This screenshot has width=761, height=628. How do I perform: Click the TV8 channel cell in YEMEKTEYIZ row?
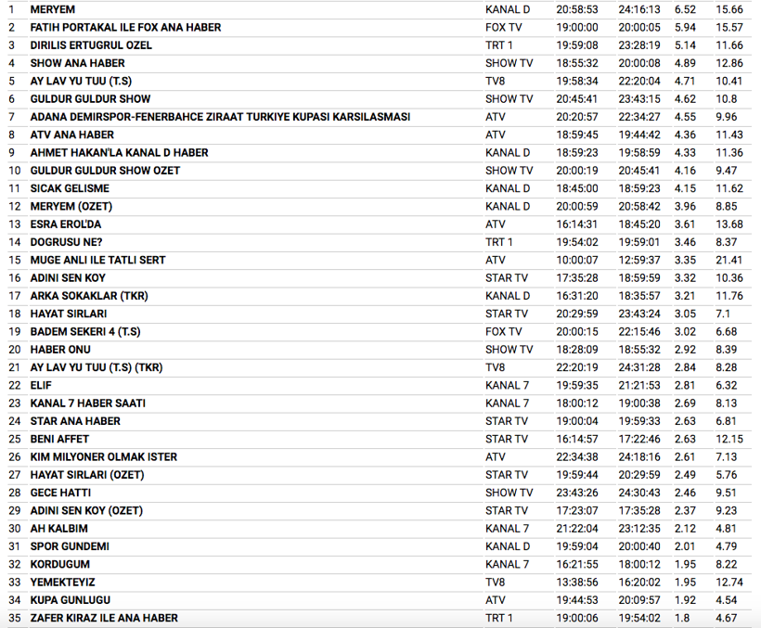coord(495,583)
